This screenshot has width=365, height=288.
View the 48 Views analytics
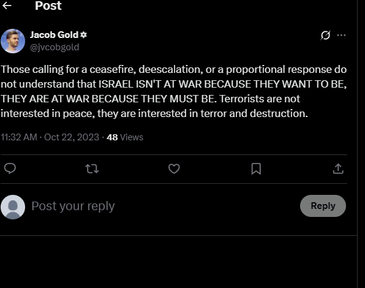125,137
